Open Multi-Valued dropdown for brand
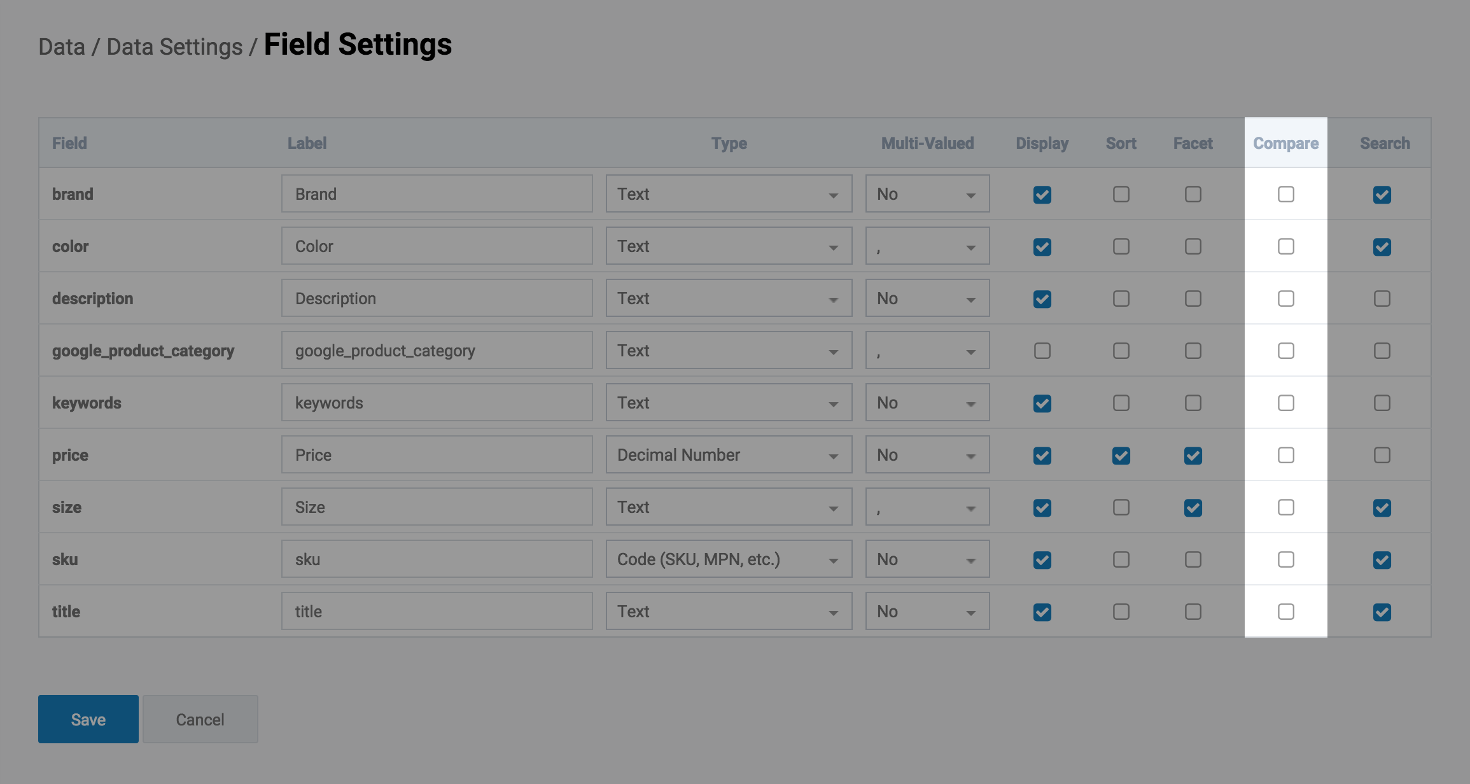The width and height of the screenshot is (1470, 784). 927,194
